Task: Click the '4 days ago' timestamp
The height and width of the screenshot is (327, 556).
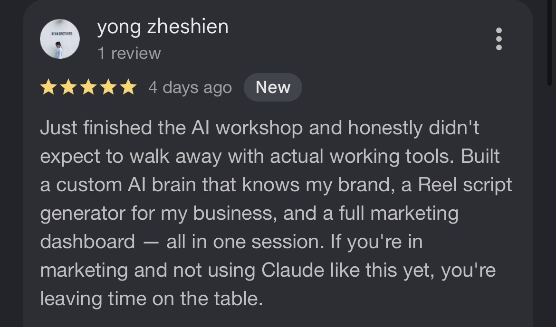Action: point(190,87)
